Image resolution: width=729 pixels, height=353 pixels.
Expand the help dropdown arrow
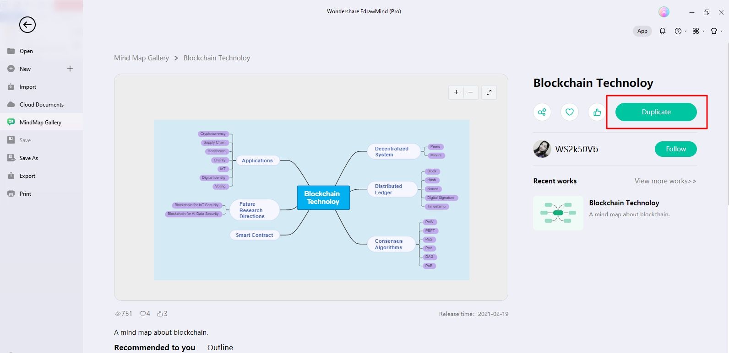coord(685,31)
